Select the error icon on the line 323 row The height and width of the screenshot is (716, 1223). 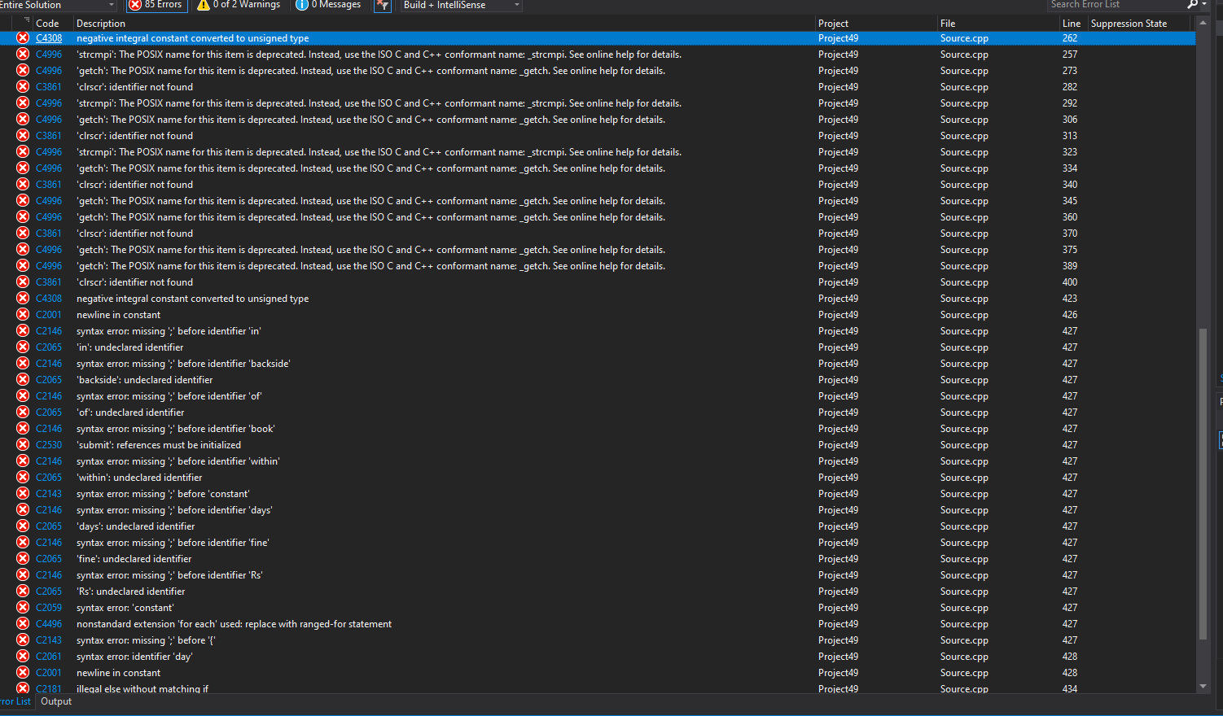23,152
